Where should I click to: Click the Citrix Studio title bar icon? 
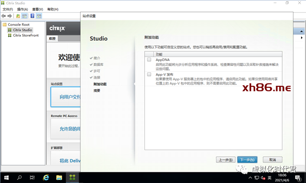(2, 3)
